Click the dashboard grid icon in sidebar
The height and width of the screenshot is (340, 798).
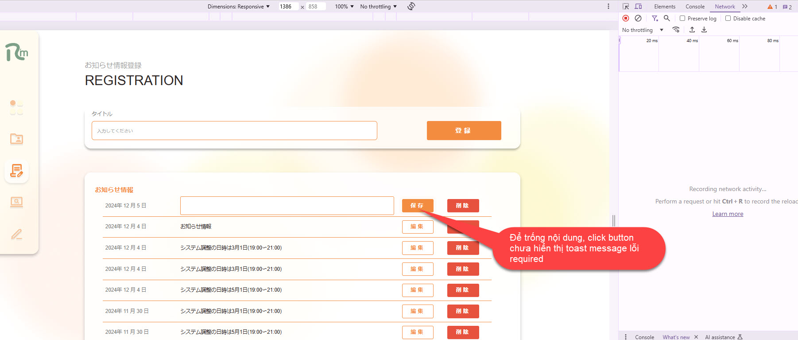coord(16,107)
